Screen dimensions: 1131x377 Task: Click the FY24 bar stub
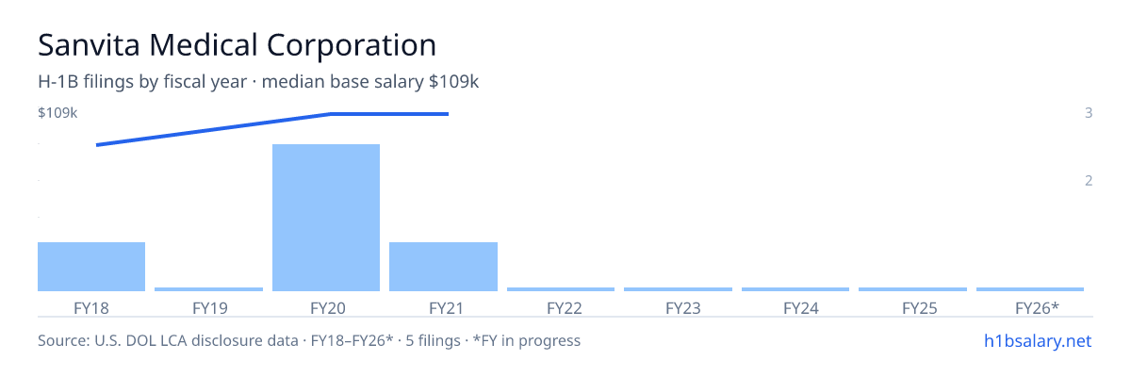[x=795, y=289]
